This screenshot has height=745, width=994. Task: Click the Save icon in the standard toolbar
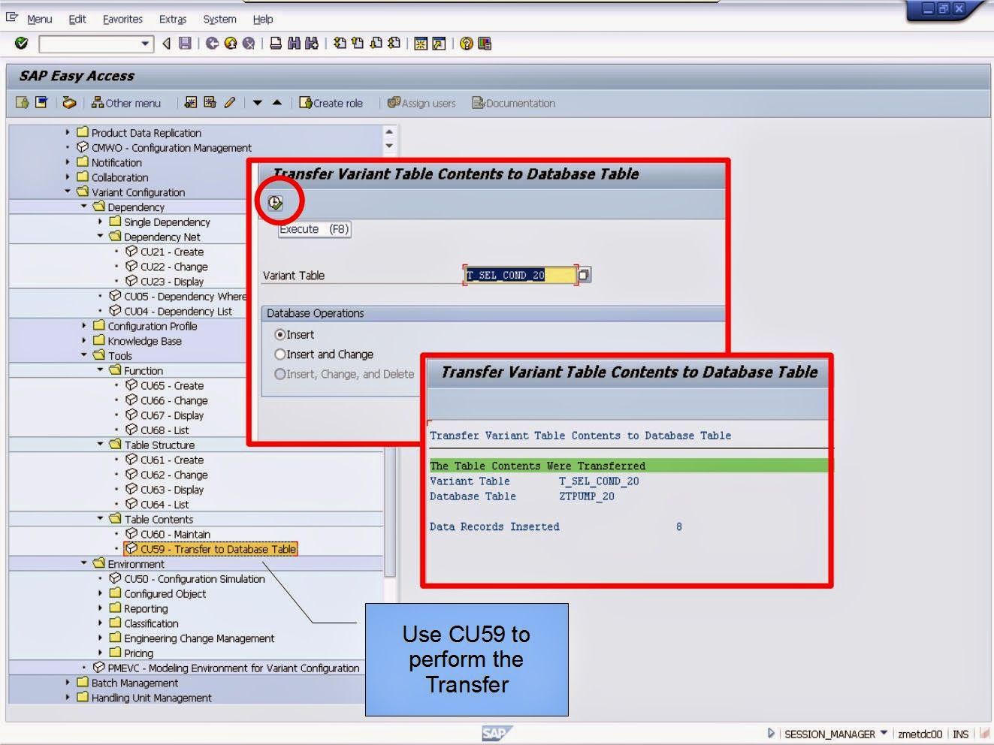tap(183, 44)
